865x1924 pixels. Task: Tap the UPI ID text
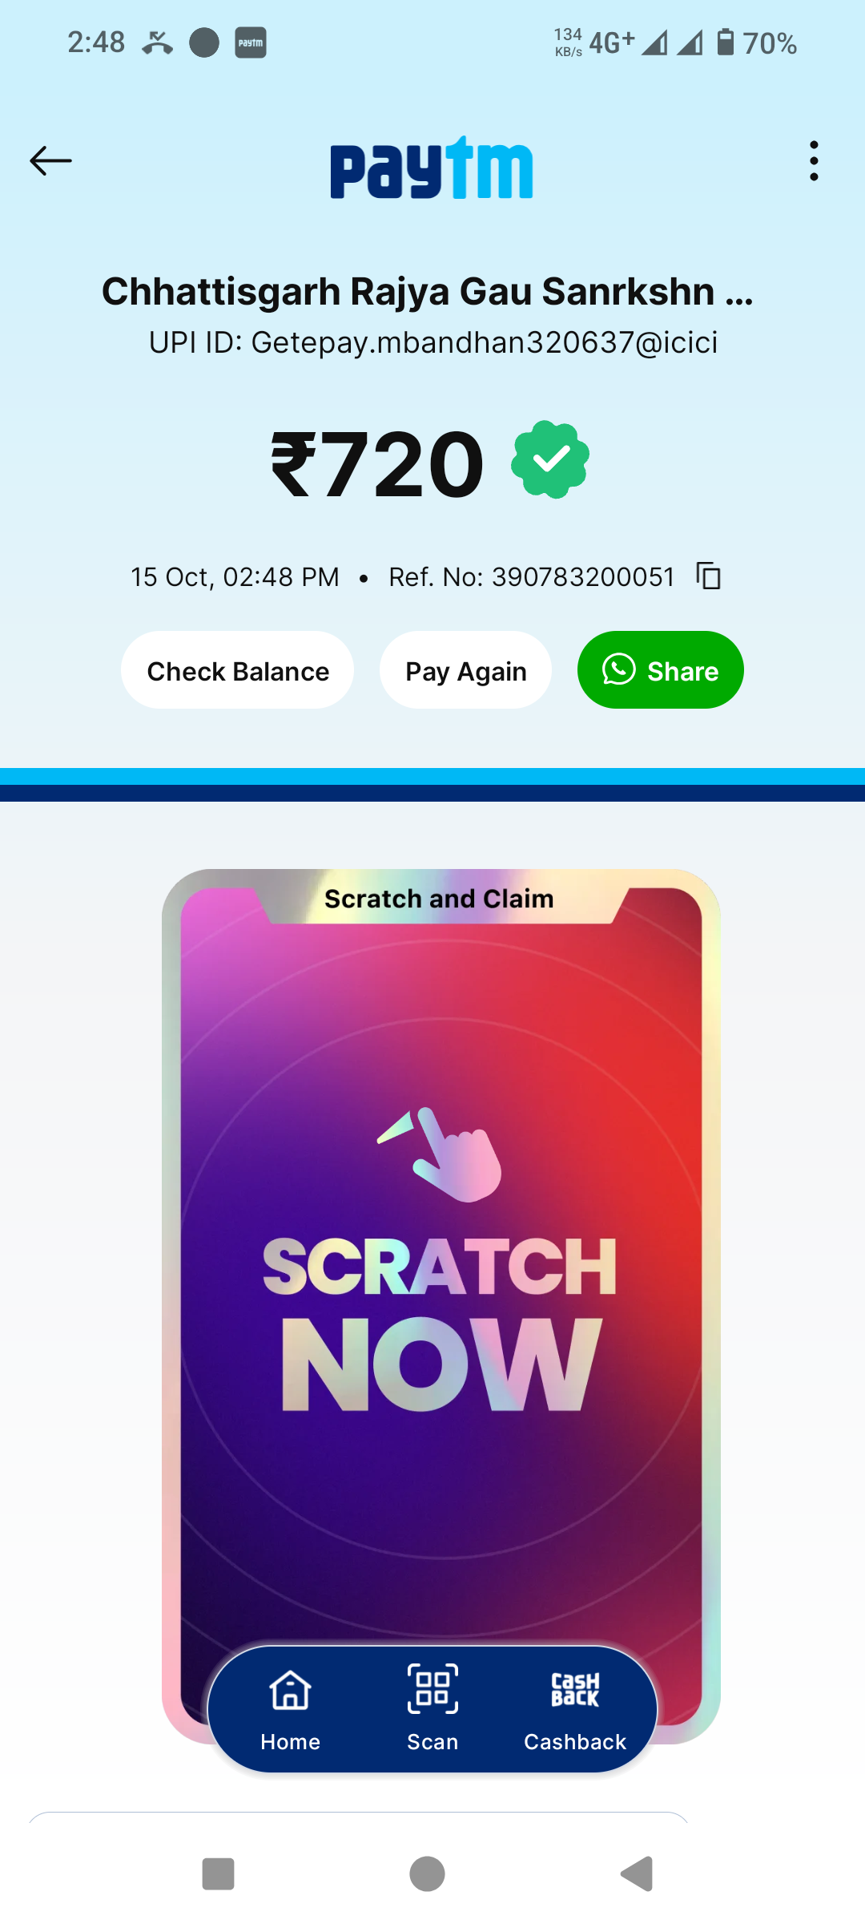[x=433, y=342]
